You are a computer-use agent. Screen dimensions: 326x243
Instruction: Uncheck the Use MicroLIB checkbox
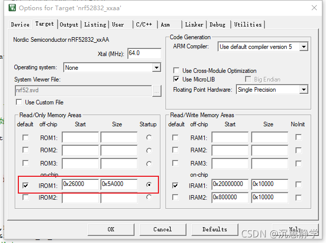point(176,79)
